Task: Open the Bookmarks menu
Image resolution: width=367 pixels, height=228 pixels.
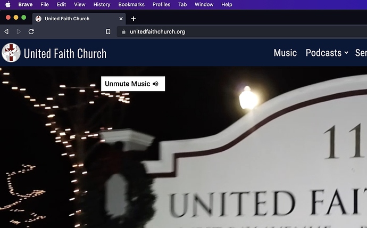Action: pyautogui.click(x=131, y=4)
